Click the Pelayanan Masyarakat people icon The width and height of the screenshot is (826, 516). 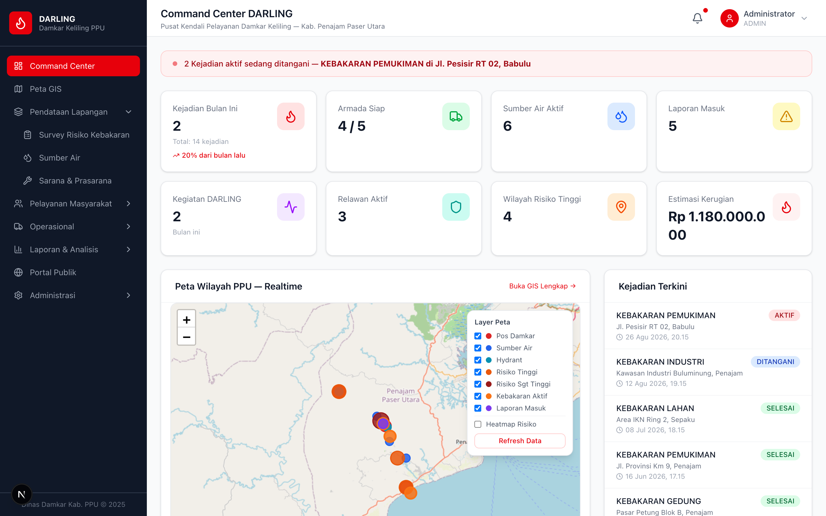click(18, 204)
